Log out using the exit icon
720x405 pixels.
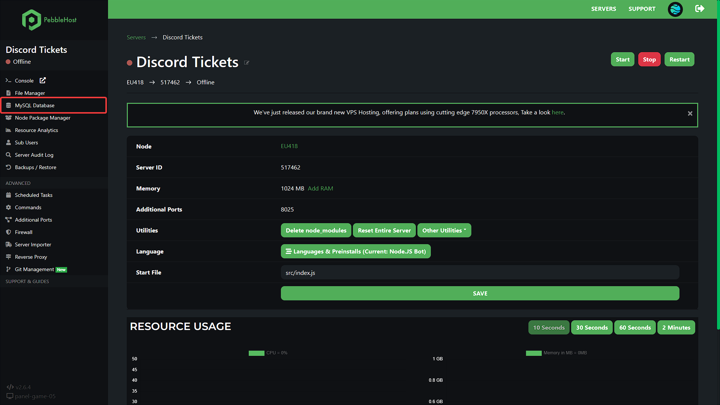tap(699, 9)
